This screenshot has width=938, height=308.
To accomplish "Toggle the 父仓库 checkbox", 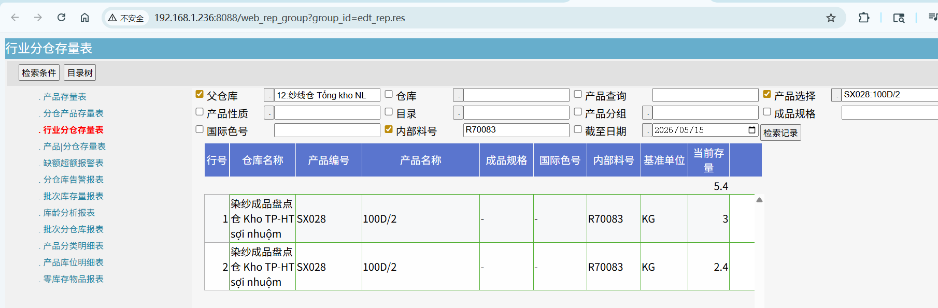I will 200,94.
